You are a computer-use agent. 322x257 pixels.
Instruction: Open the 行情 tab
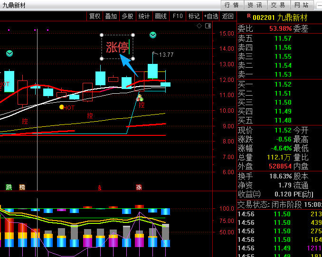(x=232, y=5)
